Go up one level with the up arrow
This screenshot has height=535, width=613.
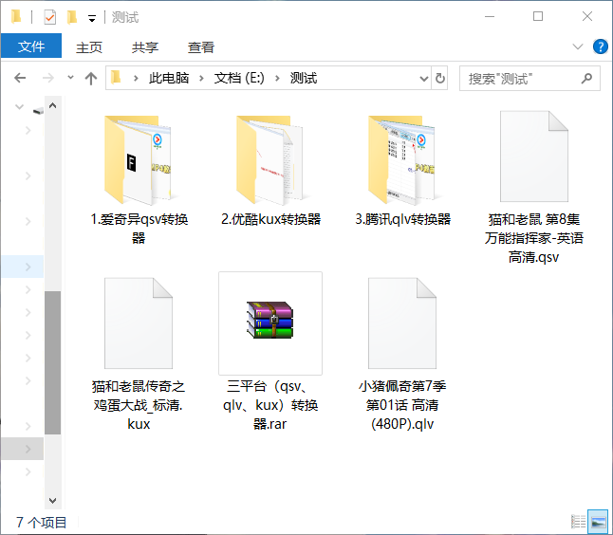[91, 78]
